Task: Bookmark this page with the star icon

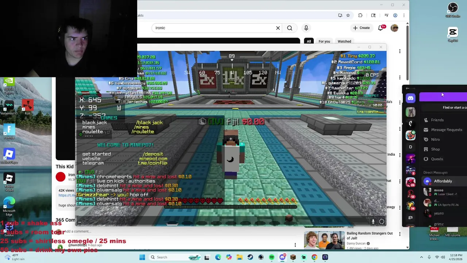Action: pos(348,15)
